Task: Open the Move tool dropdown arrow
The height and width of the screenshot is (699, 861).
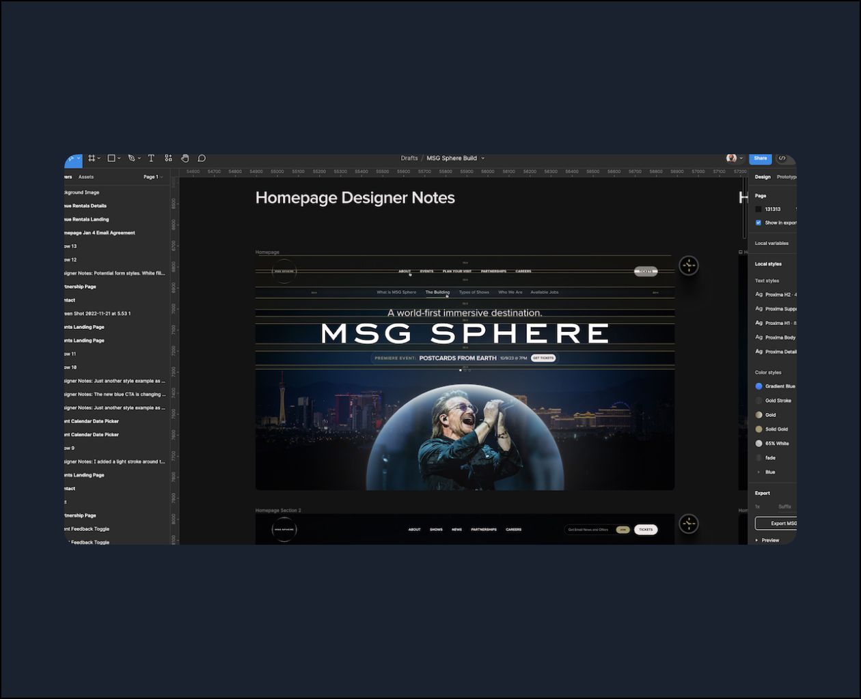Action: [79, 158]
